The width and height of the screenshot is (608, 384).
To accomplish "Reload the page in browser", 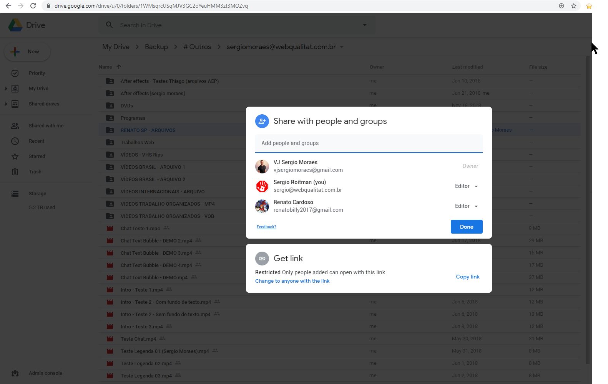I will pyautogui.click(x=33, y=6).
